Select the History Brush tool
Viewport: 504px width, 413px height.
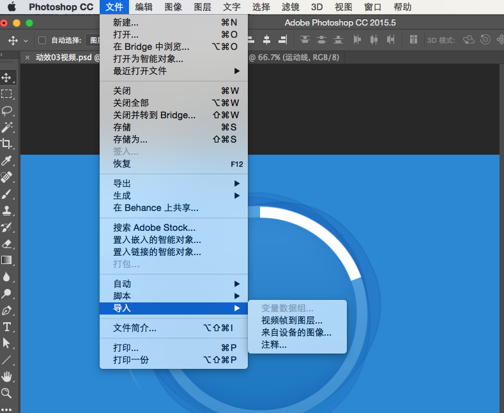pos(6,227)
